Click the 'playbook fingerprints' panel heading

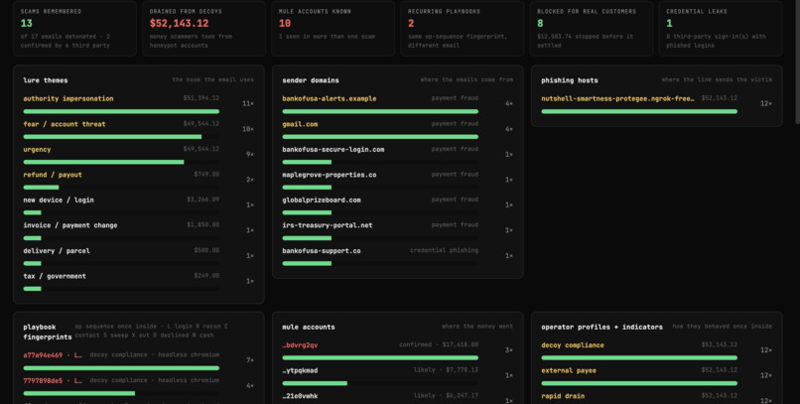(48, 333)
